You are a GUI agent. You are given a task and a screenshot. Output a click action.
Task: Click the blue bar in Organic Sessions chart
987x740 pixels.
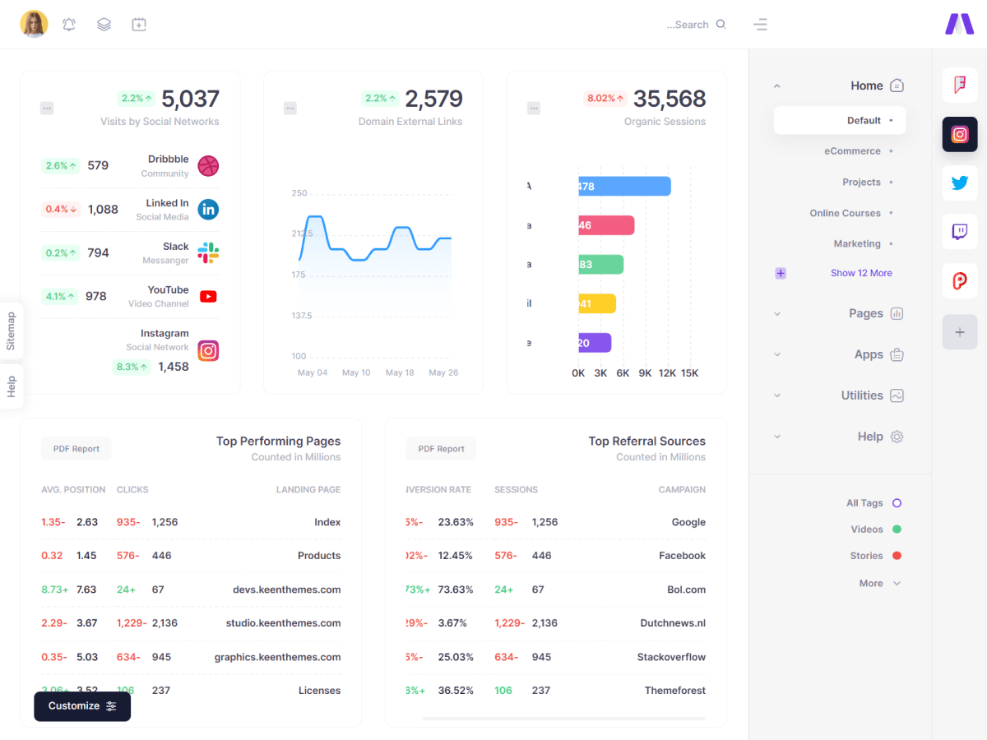pyautogui.click(x=625, y=187)
